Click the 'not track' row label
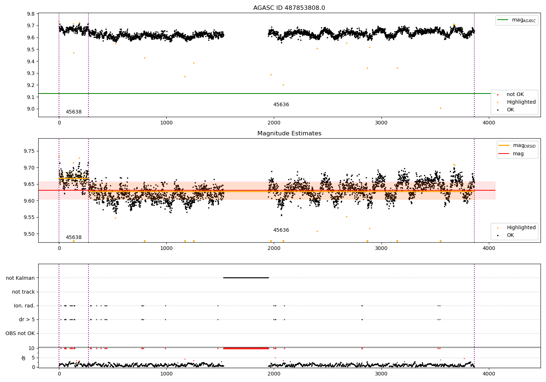This screenshot has width=546, height=382. click(23, 292)
